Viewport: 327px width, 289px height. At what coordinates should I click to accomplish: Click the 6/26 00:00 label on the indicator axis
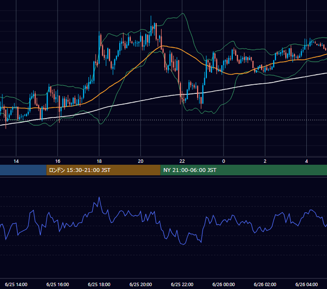click(x=224, y=284)
